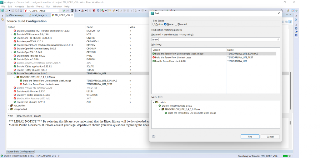
Task: Click the red N icon beside Mosquitto MQTT
Action: click(x=15, y=31)
